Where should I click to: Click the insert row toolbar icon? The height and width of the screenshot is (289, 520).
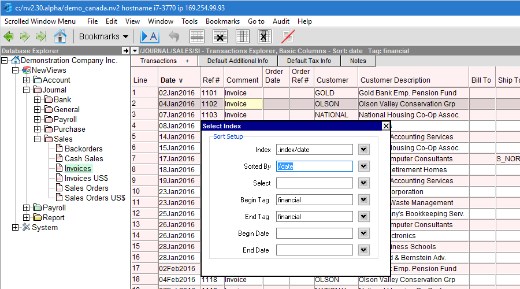pyautogui.click(x=197, y=36)
